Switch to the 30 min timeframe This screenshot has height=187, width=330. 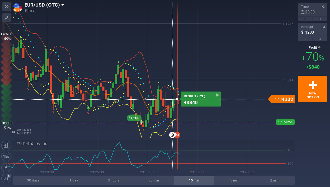pyautogui.click(x=154, y=180)
